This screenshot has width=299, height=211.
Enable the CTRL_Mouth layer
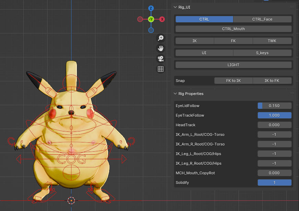pos(233,29)
